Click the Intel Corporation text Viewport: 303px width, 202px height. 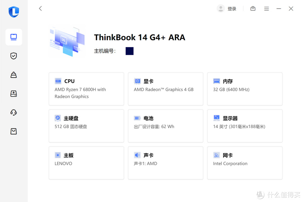click(230, 164)
